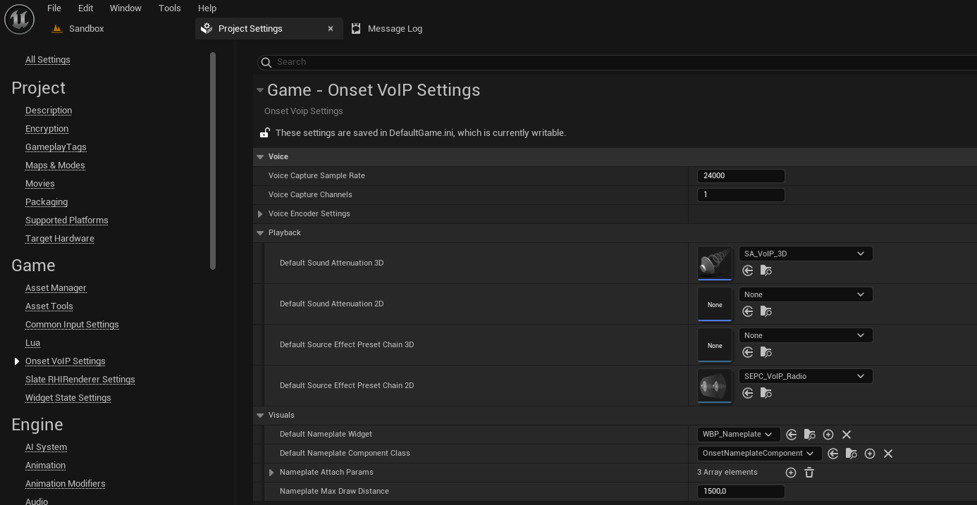
Task: Click the lock icon beside DefaultGame.ini message
Action: pos(265,132)
